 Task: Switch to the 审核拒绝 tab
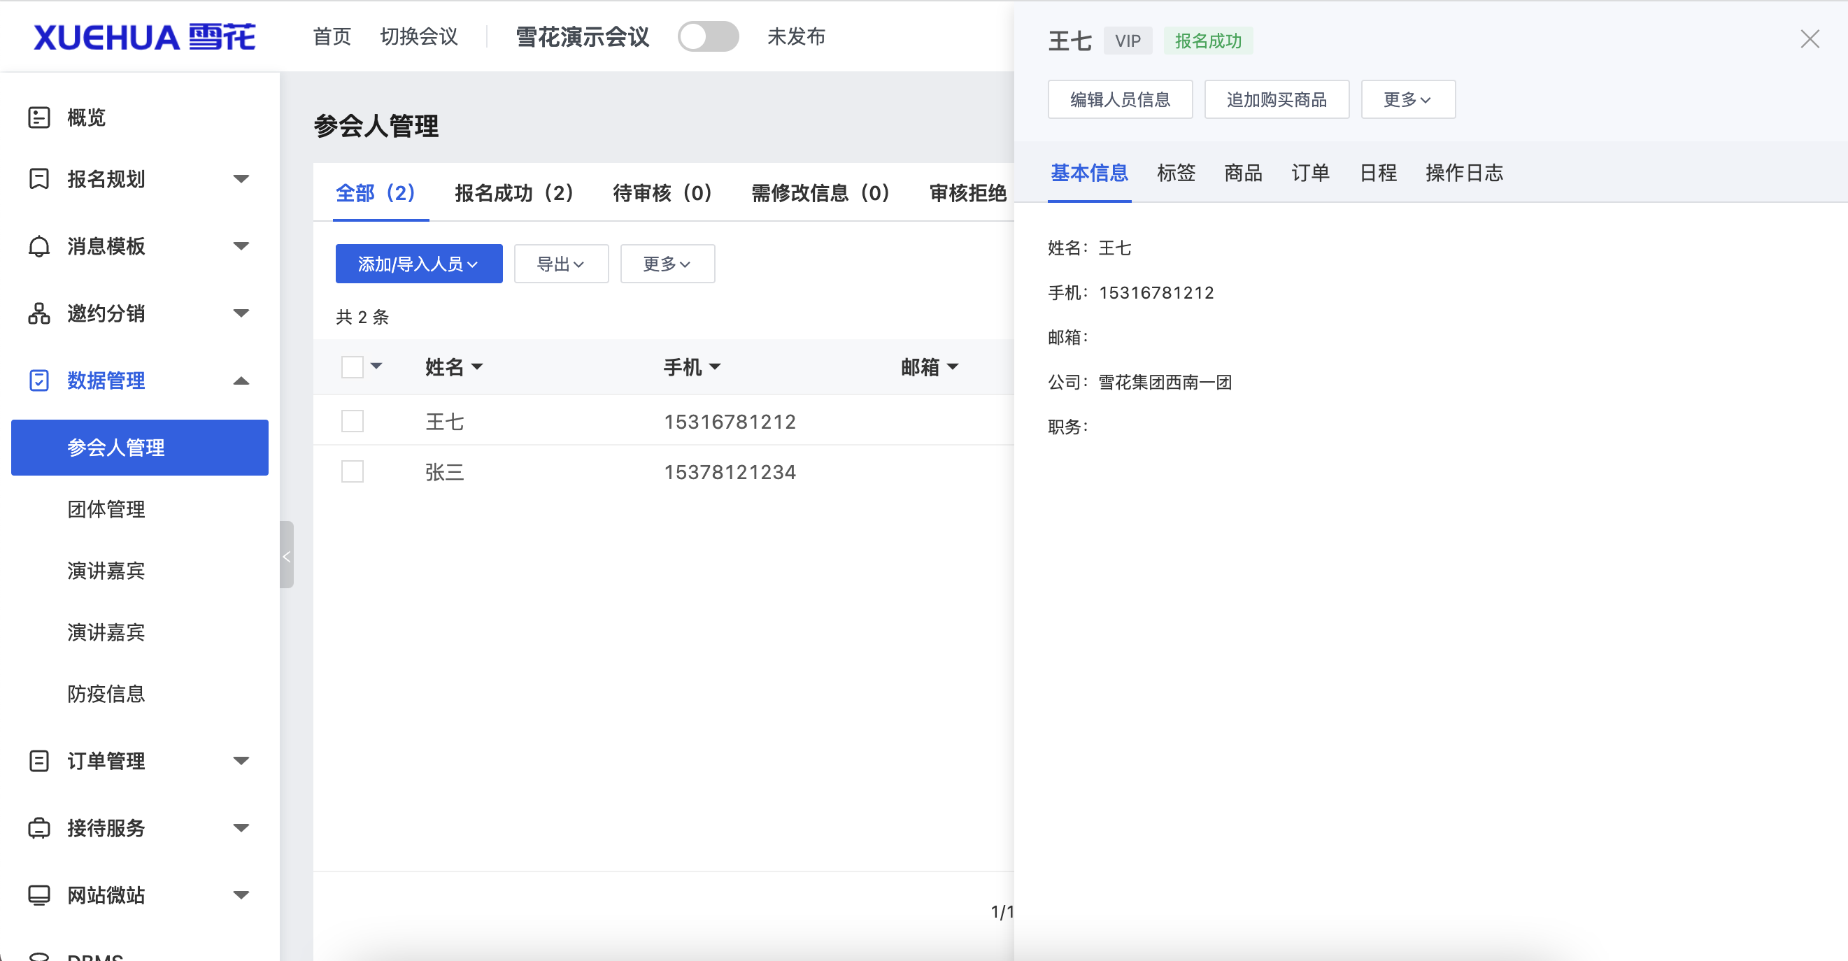[968, 193]
